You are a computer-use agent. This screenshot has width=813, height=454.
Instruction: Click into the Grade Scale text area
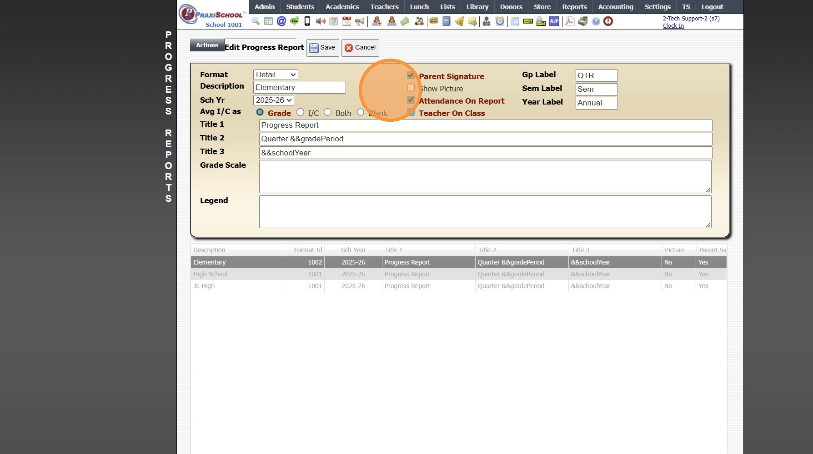point(485,176)
